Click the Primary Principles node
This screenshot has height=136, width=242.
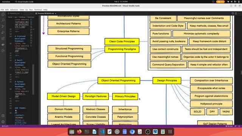pos(125,96)
